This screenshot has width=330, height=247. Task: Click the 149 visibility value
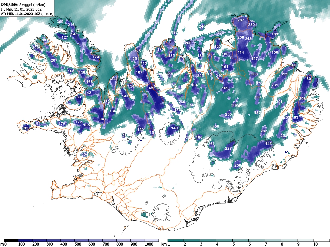click(174, 128)
